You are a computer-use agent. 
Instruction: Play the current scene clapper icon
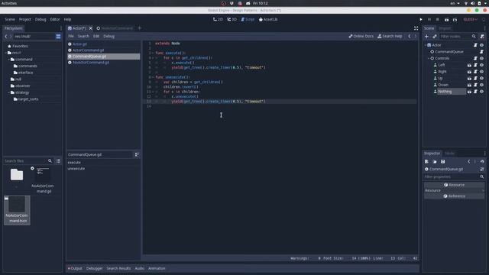pyautogui.click(x=446, y=19)
